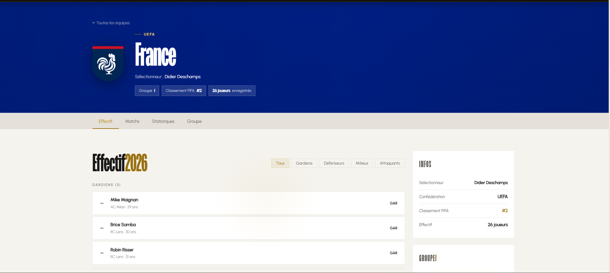610x273 pixels.
Task: Open Mike Maignan player row
Action: point(249,203)
